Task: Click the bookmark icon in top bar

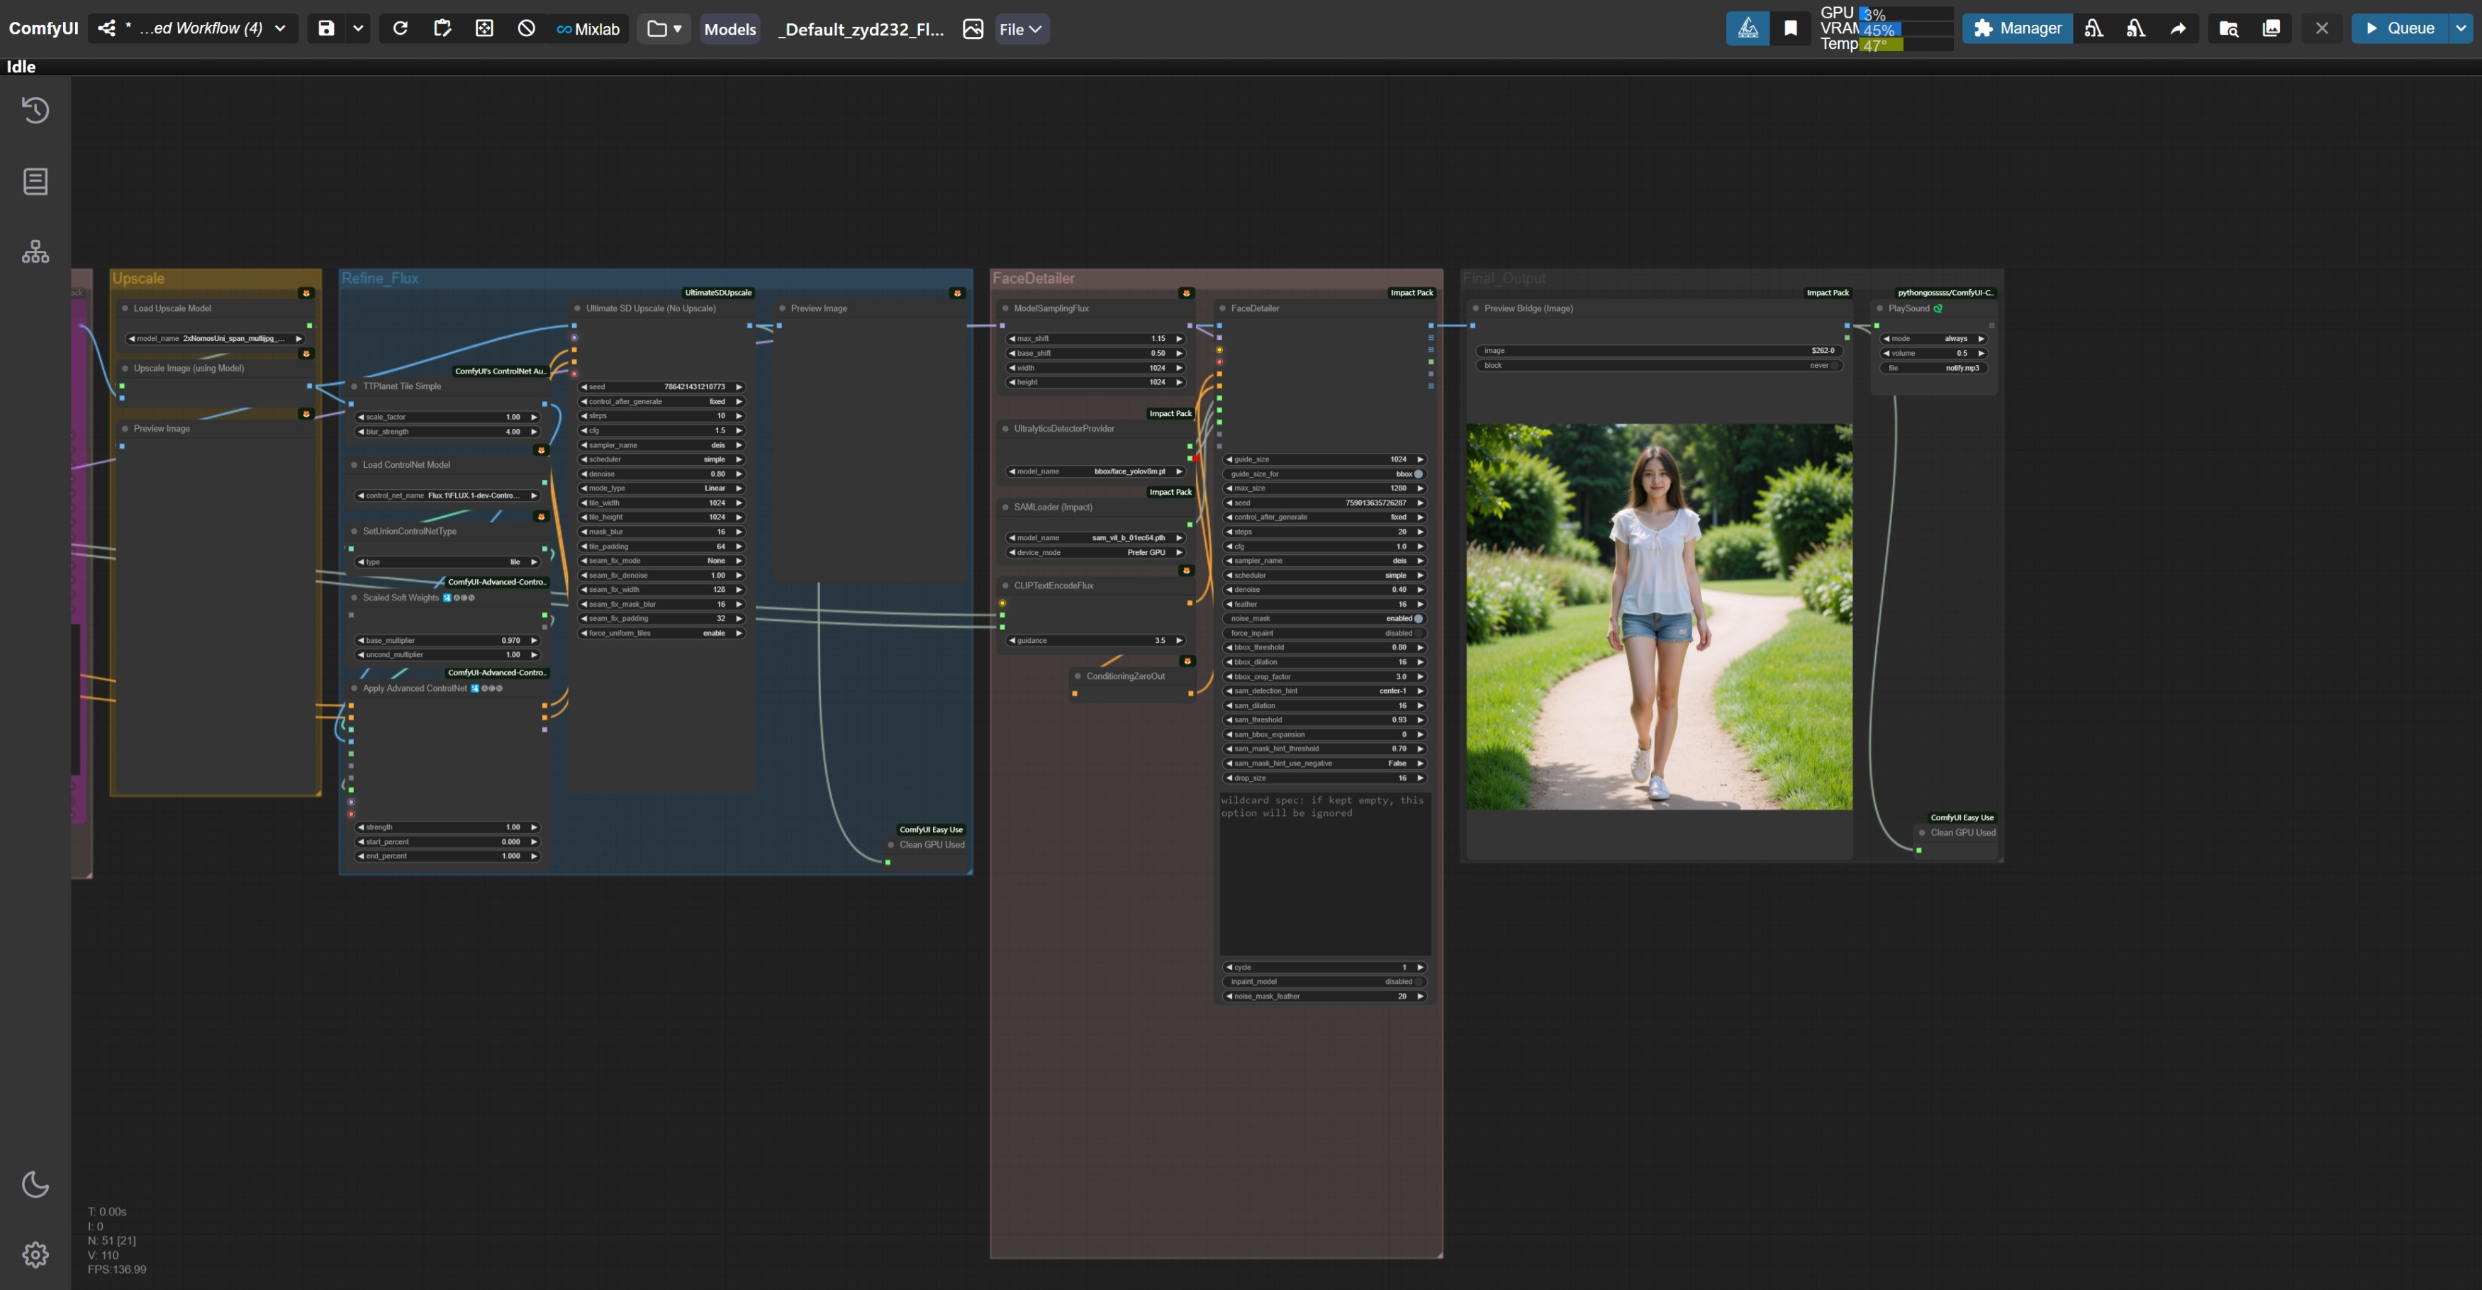Action: [1790, 28]
